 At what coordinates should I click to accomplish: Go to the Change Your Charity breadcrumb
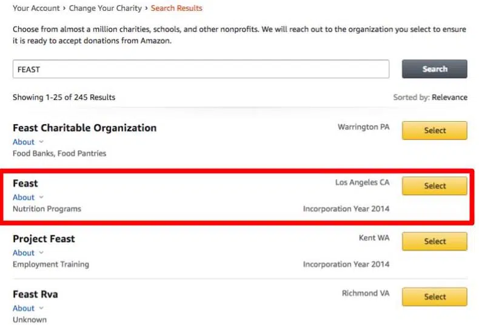(x=105, y=8)
